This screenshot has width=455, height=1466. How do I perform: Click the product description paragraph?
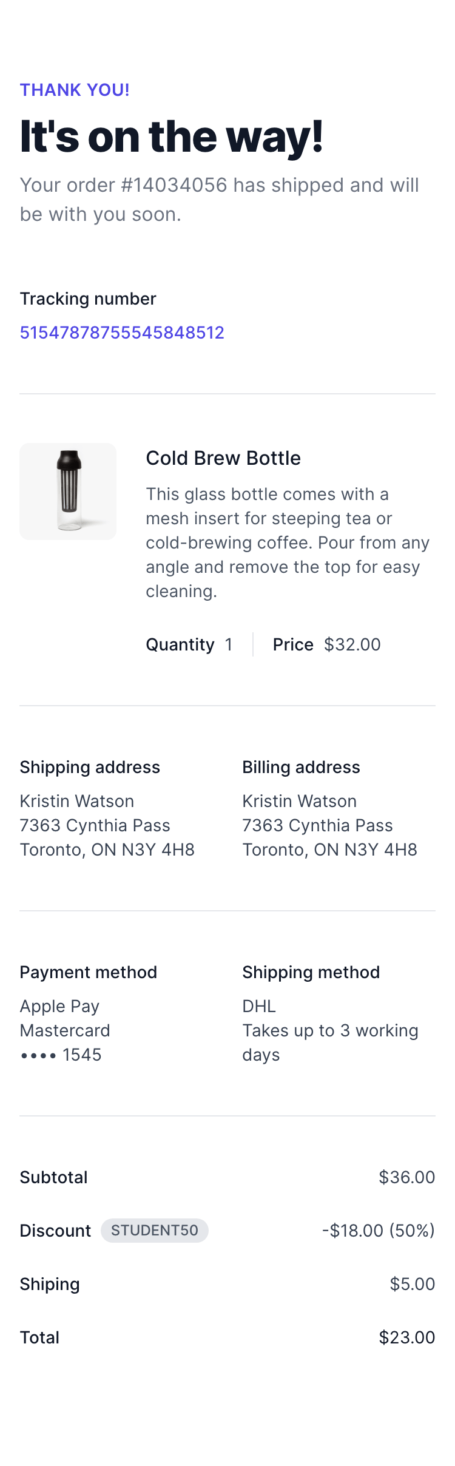[288, 542]
